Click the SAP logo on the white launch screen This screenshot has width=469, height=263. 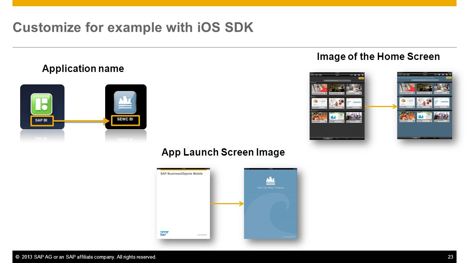pyautogui.click(x=164, y=233)
